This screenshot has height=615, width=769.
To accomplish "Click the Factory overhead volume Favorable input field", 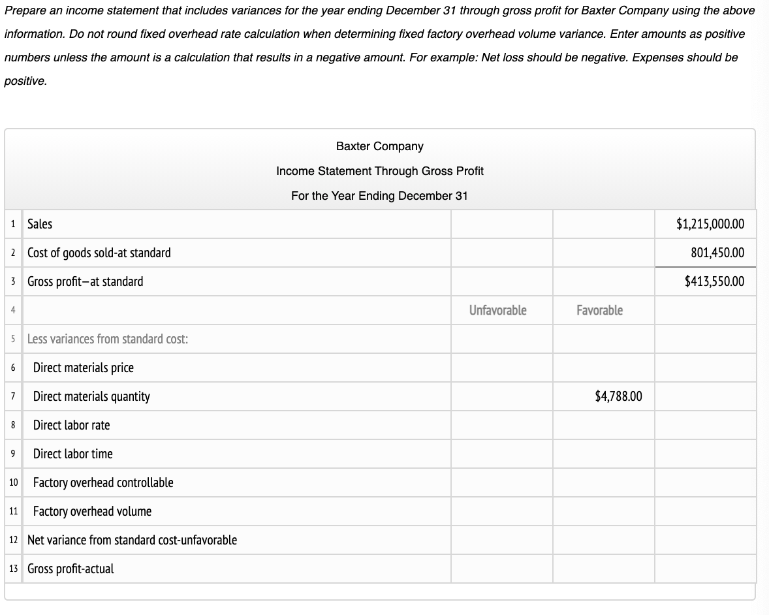I will click(604, 511).
